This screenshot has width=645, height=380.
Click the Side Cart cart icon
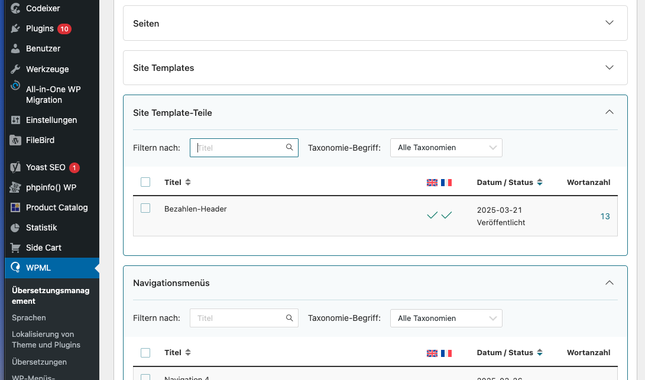[15, 248]
